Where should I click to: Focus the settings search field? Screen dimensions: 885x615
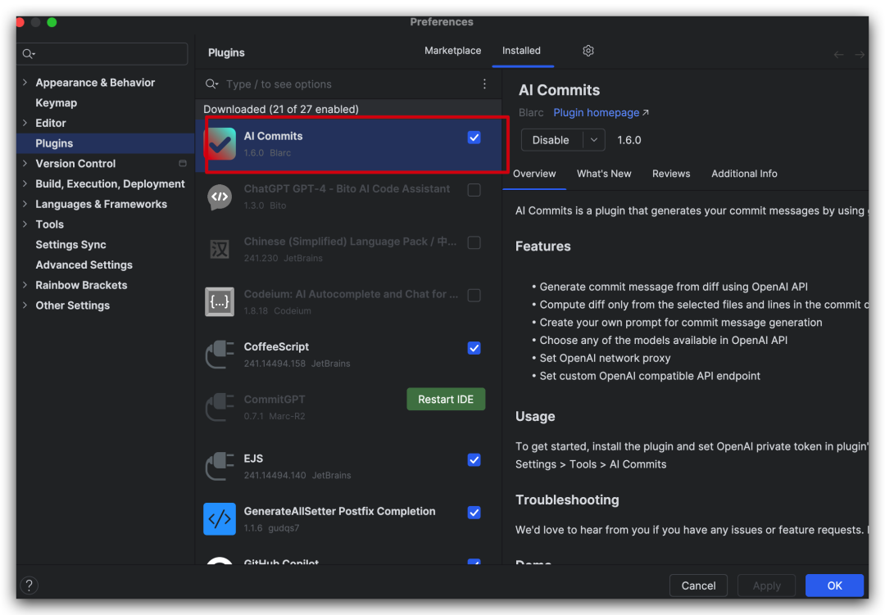coord(103,53)
